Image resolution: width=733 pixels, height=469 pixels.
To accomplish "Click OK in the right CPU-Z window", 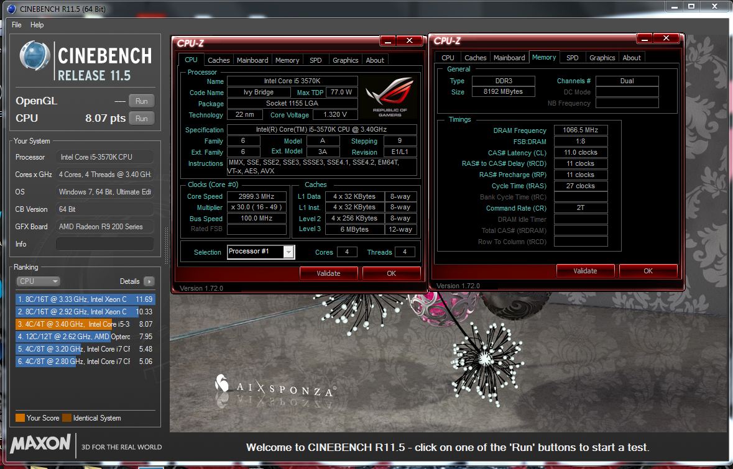I will point(648,271).
